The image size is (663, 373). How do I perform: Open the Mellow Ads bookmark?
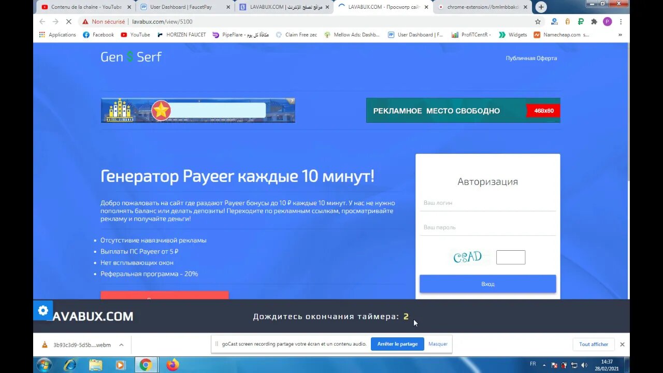click(x=352, y=35)
